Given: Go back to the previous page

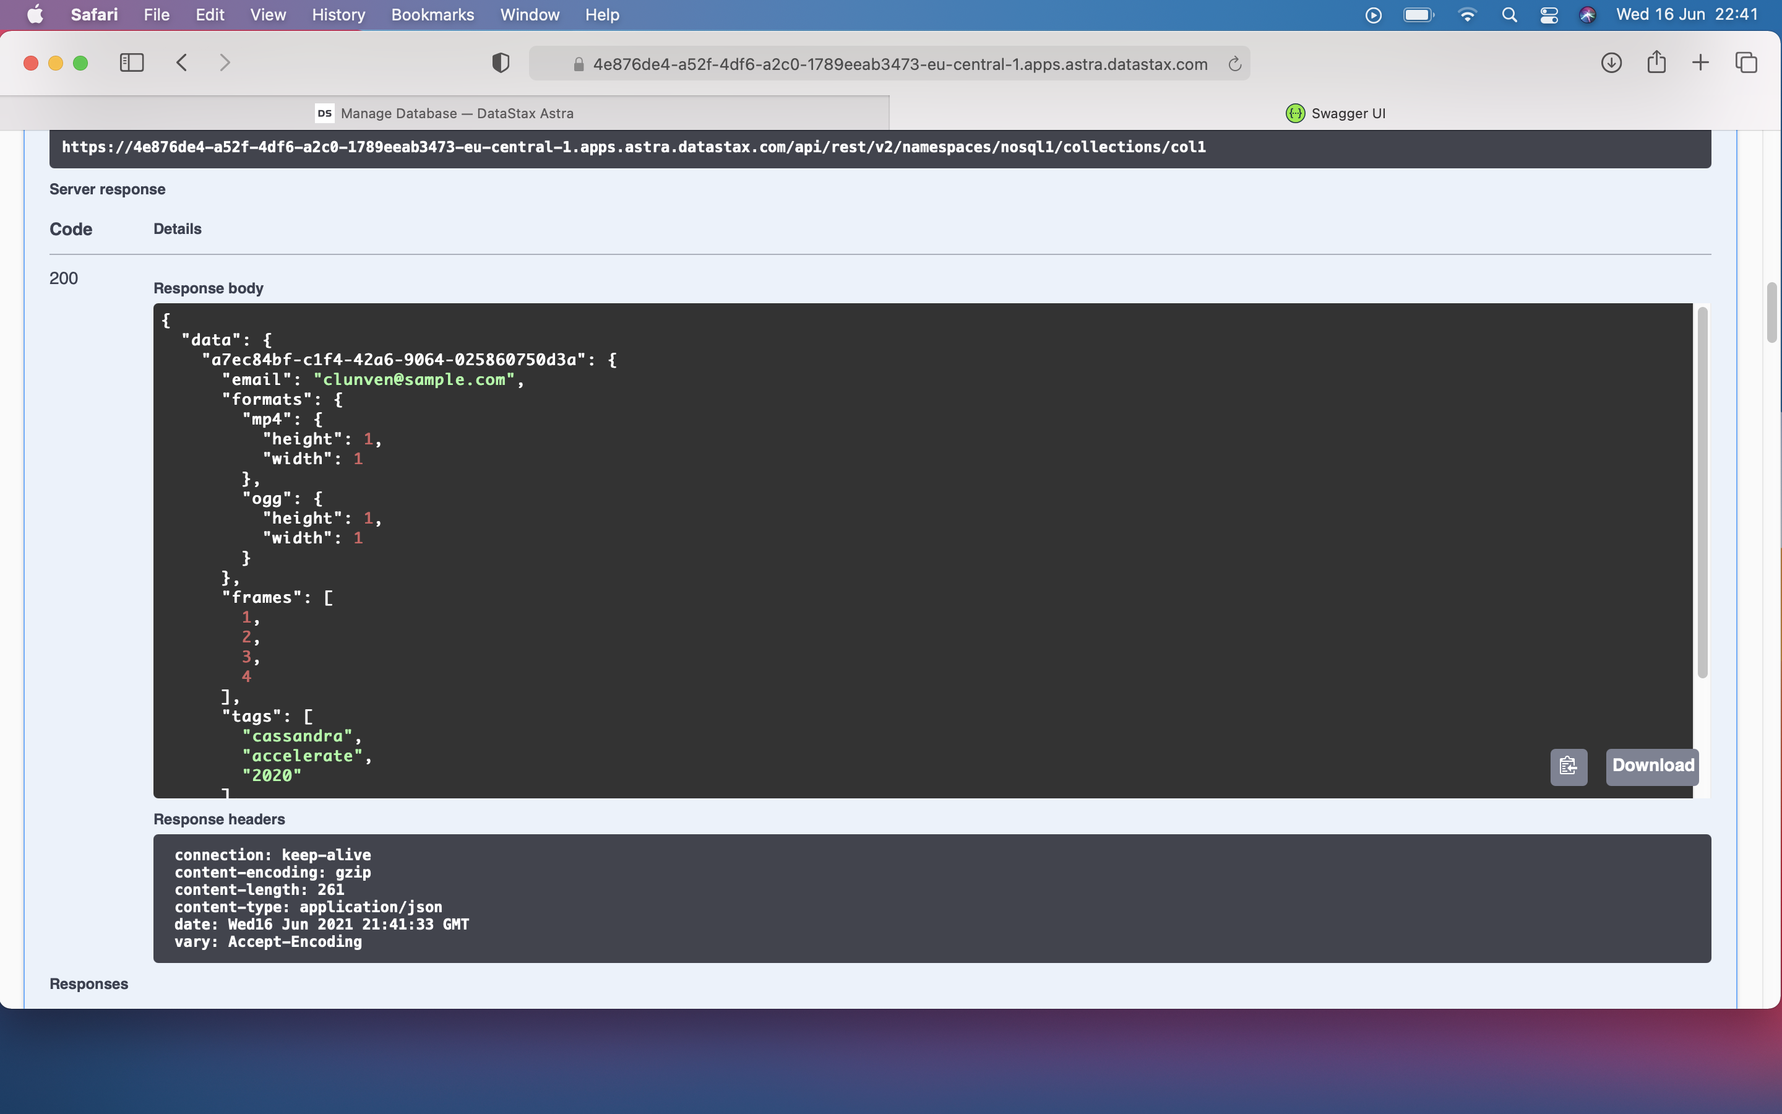Looking at the screenshot, I should [181, 63].
